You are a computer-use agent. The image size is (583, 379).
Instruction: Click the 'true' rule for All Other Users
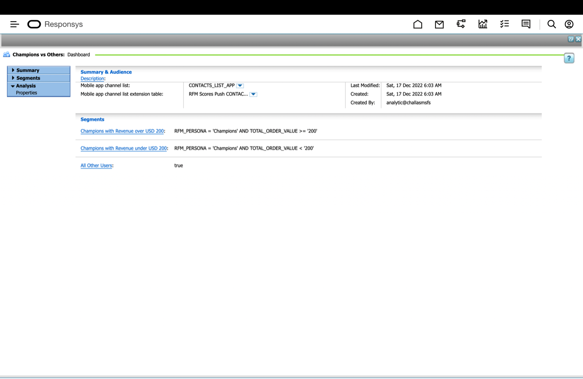(179, 166)
